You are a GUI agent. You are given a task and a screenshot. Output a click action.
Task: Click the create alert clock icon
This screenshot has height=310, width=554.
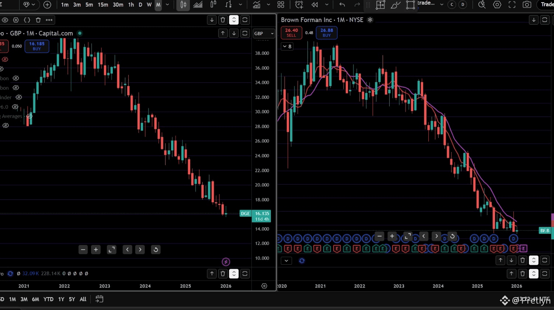(x=299, y=5)
